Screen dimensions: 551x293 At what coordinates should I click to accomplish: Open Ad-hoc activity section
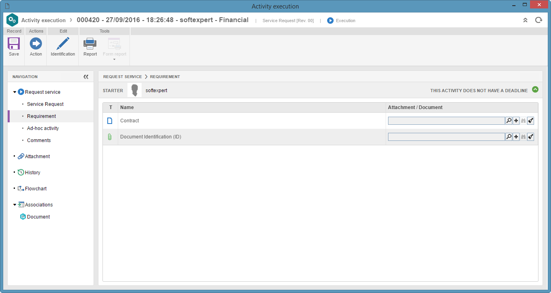coord(43,128)
